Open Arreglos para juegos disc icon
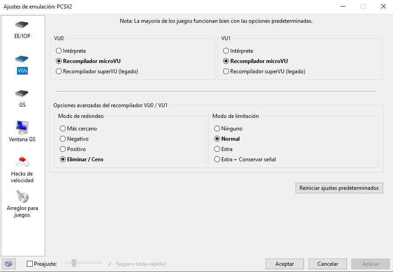Image resolution: width=393 pixels, height=272 pixels. point(22,197)
